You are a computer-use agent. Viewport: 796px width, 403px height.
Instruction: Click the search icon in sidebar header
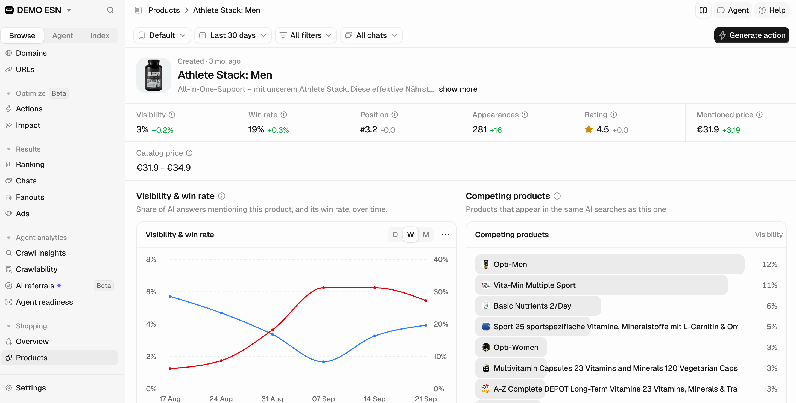tap(110, 10)
